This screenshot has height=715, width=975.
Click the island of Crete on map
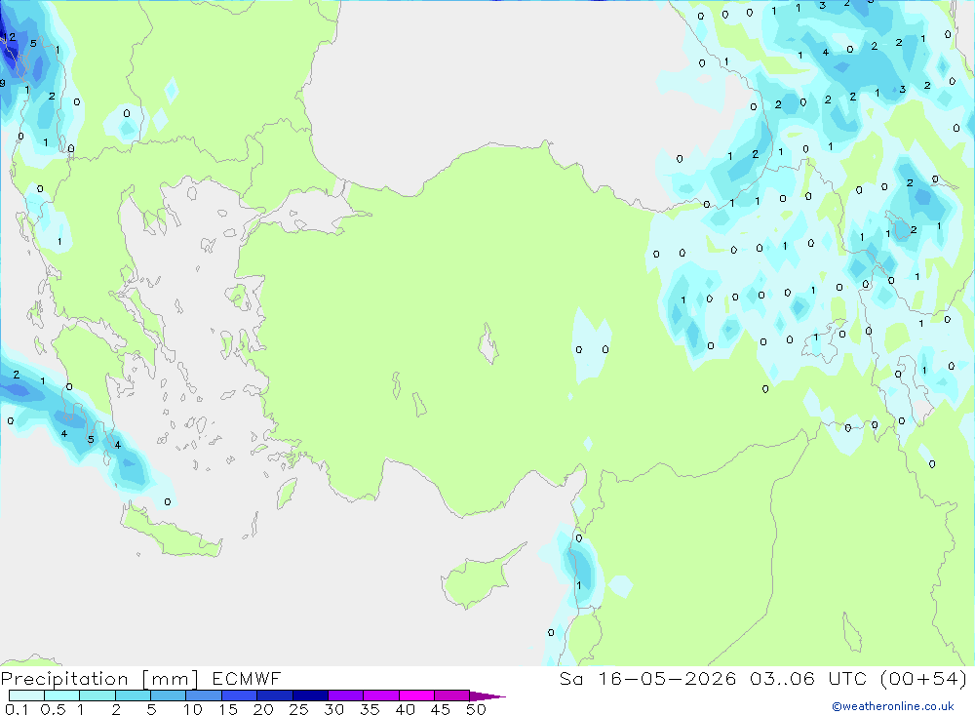pyautogui.click(x=171, y=534)
